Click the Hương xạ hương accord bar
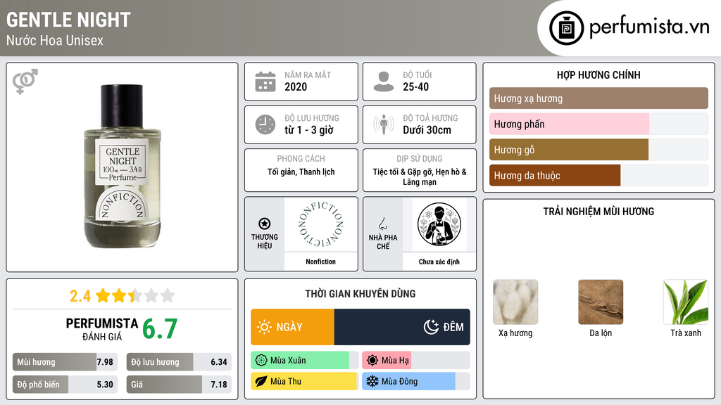 click(598, 98)
